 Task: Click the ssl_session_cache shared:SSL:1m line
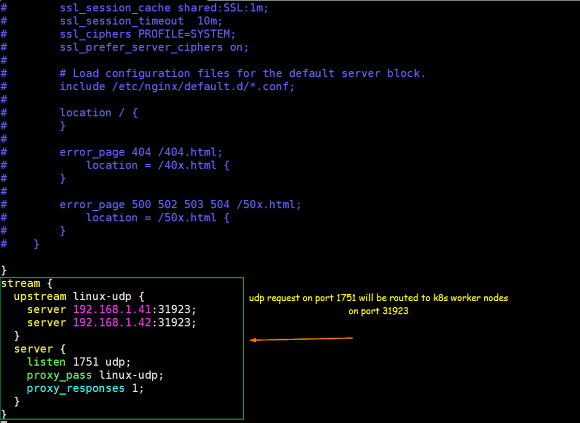point(164,8)
